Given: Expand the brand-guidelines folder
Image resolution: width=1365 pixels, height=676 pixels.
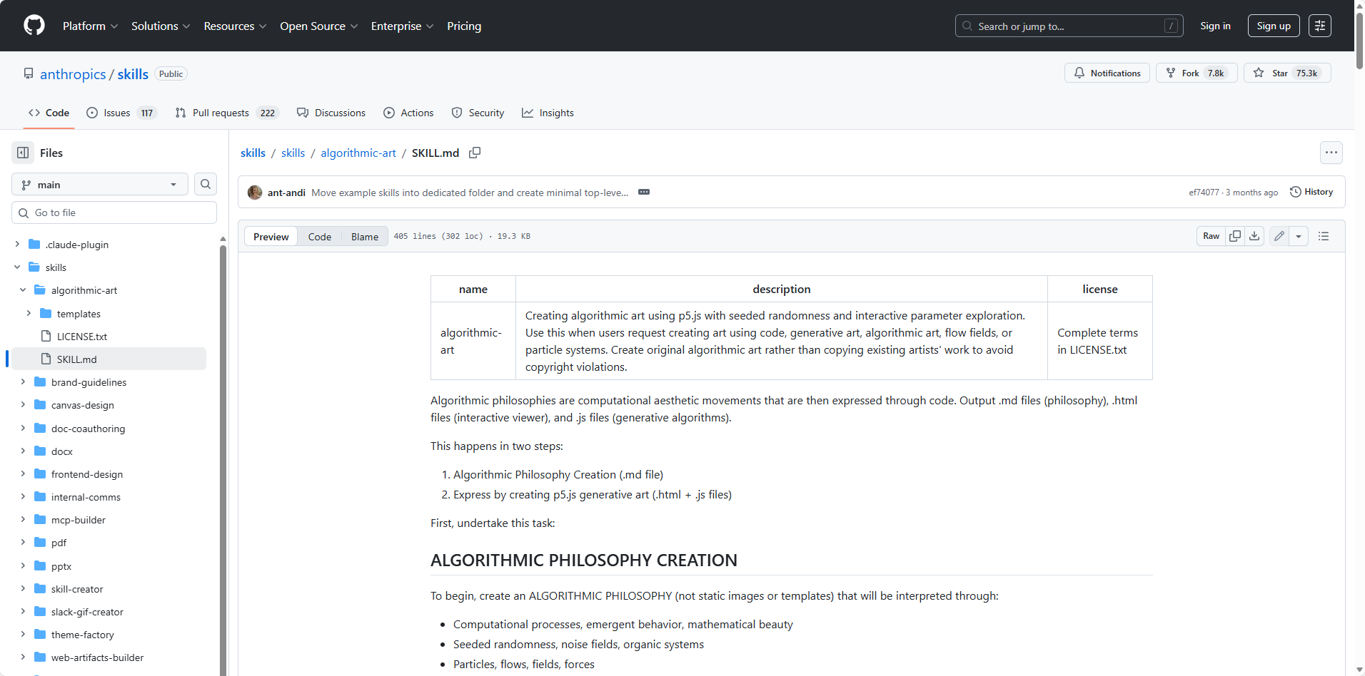Looking at the screenshot, I should (x=23, y=382).
